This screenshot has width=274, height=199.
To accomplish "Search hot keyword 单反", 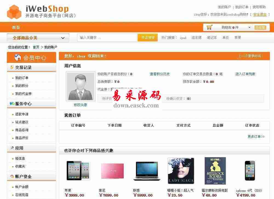I will click(x=226, y=37).
